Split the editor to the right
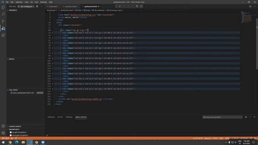Image resolution: width=258 pixels, height=145 pixels. point(250,6)
